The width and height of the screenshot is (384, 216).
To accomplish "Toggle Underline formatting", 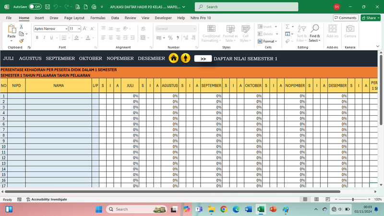I will (51, 38).
